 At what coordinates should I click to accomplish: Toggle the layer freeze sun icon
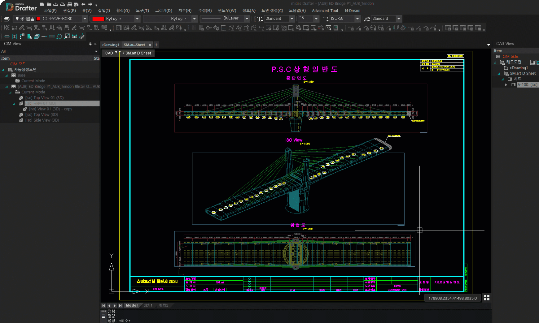click(x=22, y=19)
